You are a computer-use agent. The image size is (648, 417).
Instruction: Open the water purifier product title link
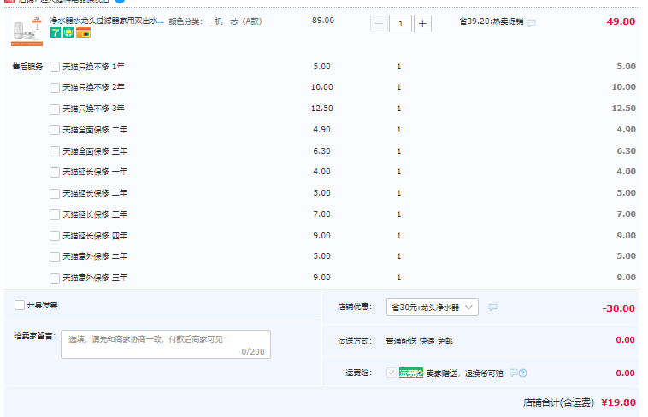point(107,21)
